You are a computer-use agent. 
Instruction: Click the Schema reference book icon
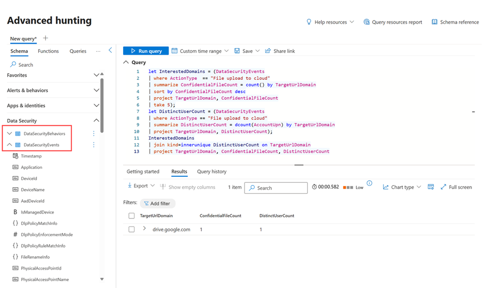click(x=435, y=22)
